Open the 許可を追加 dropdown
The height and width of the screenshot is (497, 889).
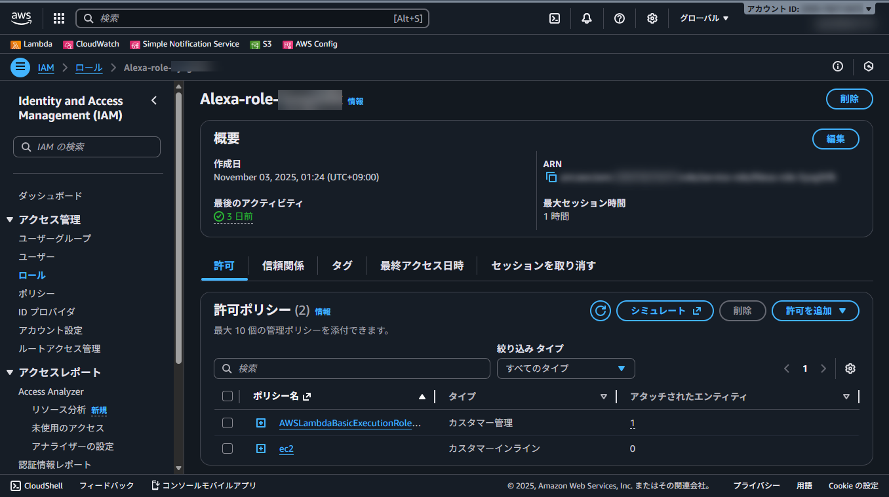(x=815, y=311)
